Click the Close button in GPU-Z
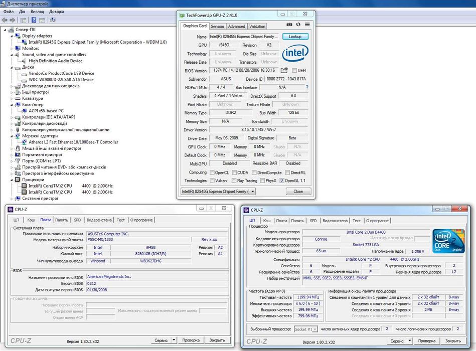The width and height of the screenshot is (476, 351). coord(298,192)
